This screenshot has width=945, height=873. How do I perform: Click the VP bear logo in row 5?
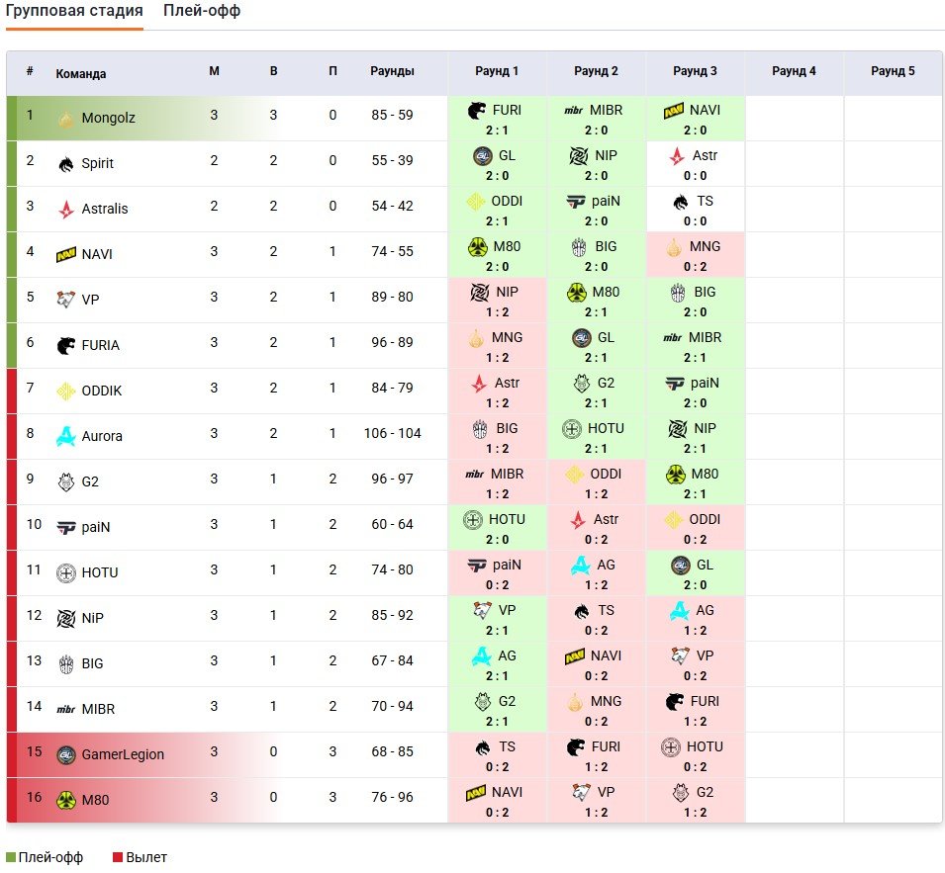(x=65, y=301)
